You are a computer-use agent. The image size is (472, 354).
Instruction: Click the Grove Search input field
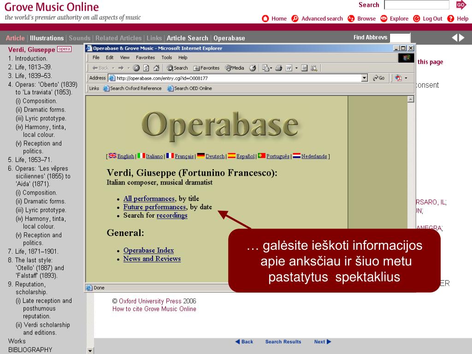coord(417,5)
